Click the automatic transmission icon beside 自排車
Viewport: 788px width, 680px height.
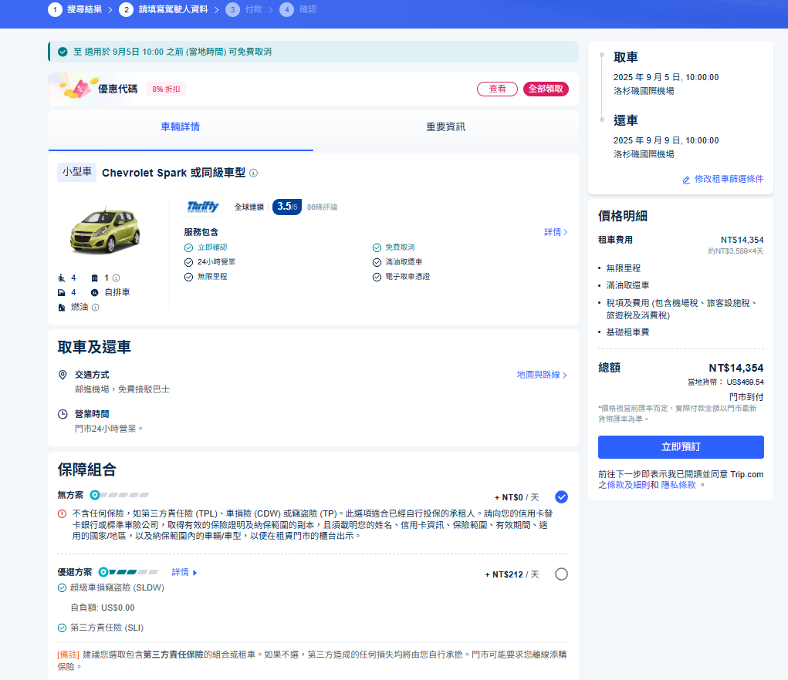[x=94, y=293]
